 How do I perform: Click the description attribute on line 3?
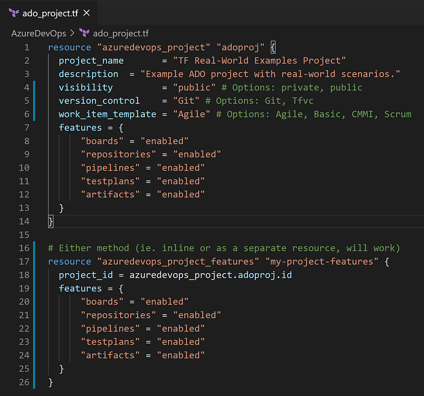(x=89, y=74)
